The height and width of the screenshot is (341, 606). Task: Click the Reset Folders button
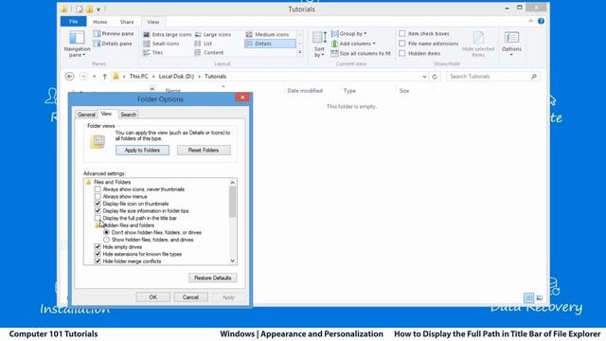[204, 150]
